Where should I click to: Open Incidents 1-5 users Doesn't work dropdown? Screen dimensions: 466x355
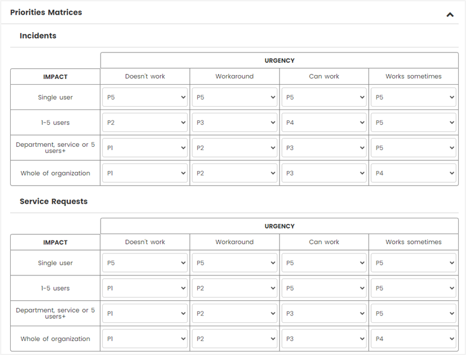click(145, 122)
